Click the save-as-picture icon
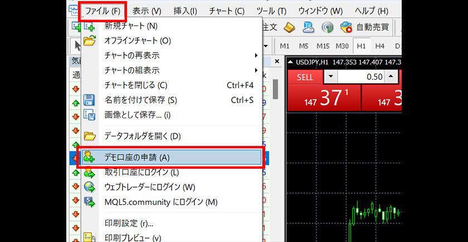The width and height of the screenshot is (468, 242). click(89, 115)
